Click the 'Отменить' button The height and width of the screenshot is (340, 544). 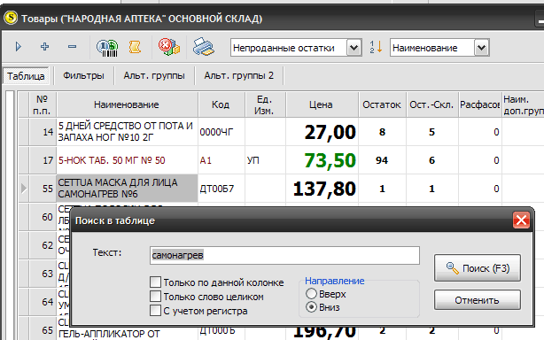478,300
